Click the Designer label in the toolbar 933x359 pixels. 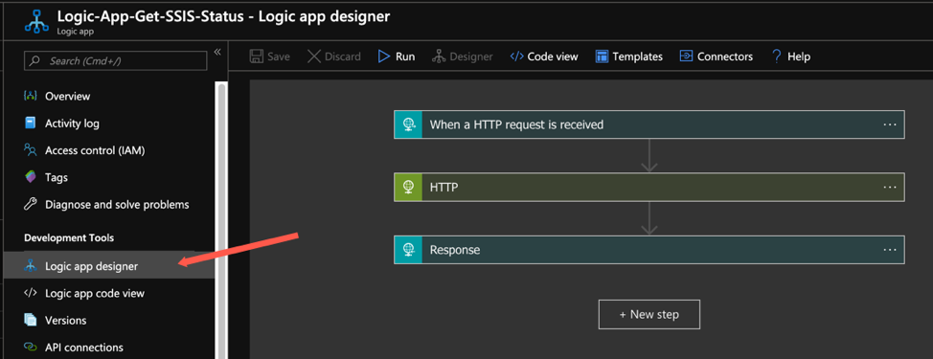[x=471, y=56]
